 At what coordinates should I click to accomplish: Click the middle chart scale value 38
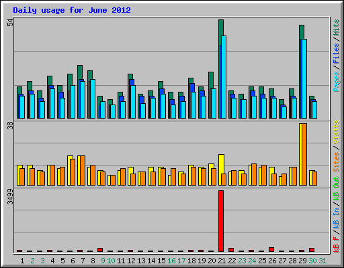(x=10, y=126)
